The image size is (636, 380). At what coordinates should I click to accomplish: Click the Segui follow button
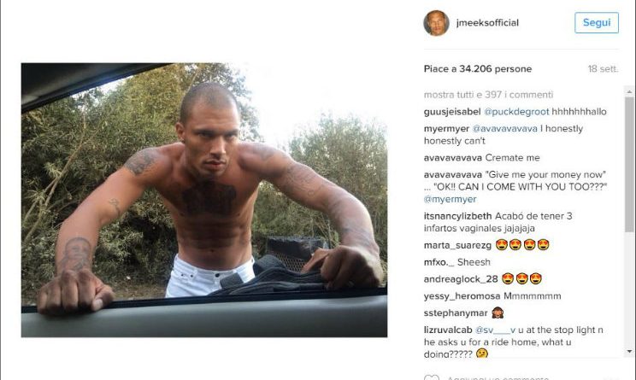[x=597, y=22]
